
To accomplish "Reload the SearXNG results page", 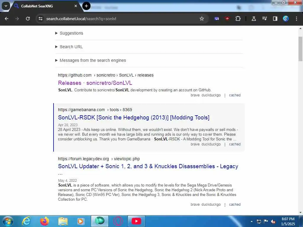I will [28, 19].
